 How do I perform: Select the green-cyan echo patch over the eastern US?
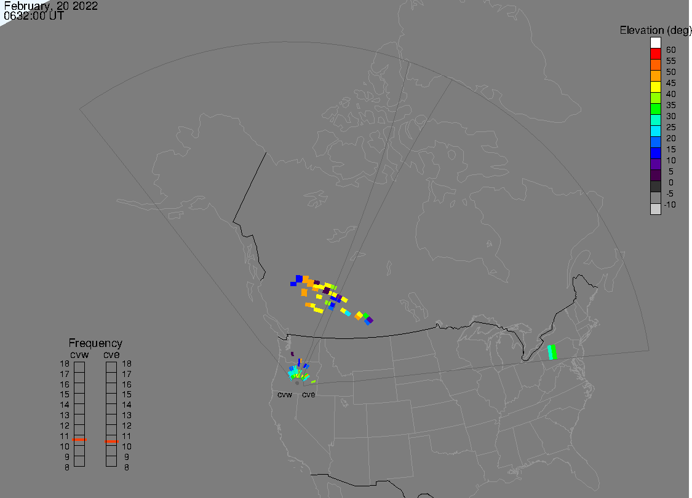(x=552, y=352)
